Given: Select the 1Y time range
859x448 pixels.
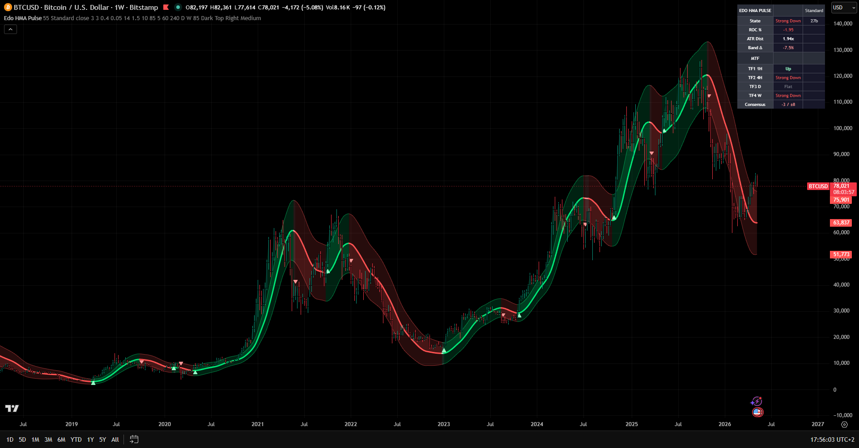Looking at the screenshot, I should coord(90,440).
